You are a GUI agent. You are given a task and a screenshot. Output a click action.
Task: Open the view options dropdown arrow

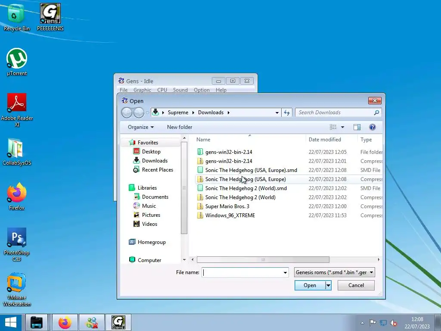coord(342,127)
